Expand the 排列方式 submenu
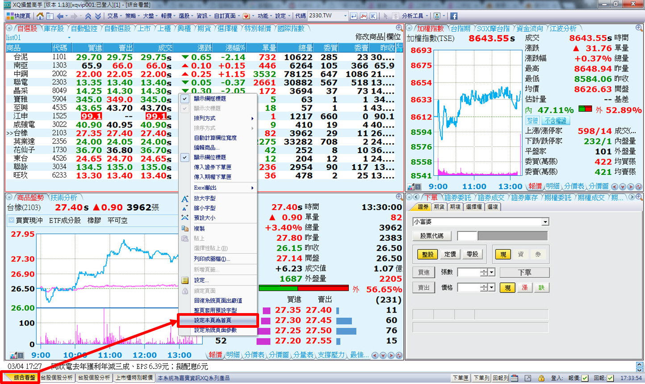Screen dimensions: 645x384 [218, 118]
